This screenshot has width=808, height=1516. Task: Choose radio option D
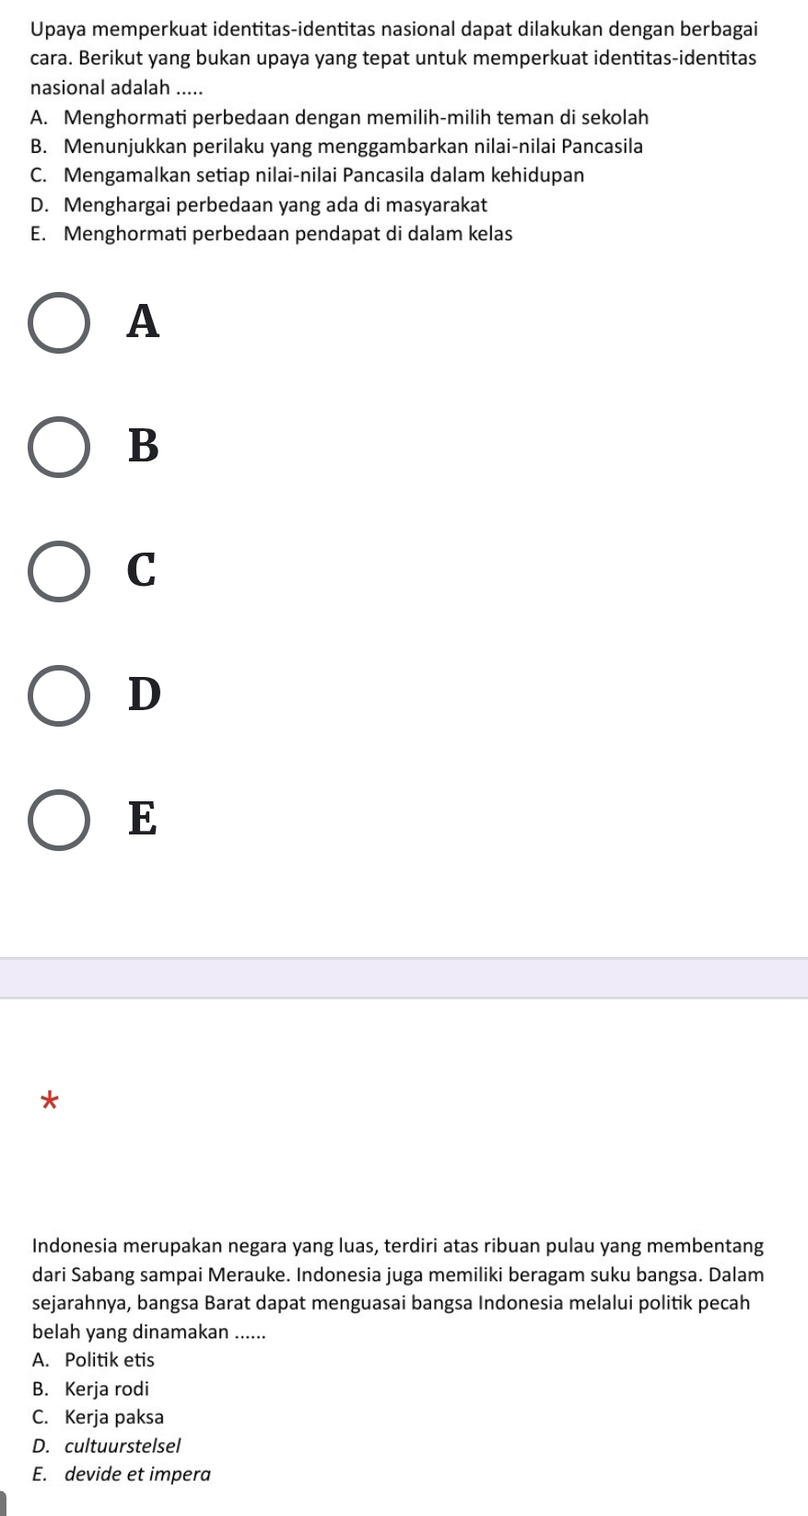pos(60,695)
